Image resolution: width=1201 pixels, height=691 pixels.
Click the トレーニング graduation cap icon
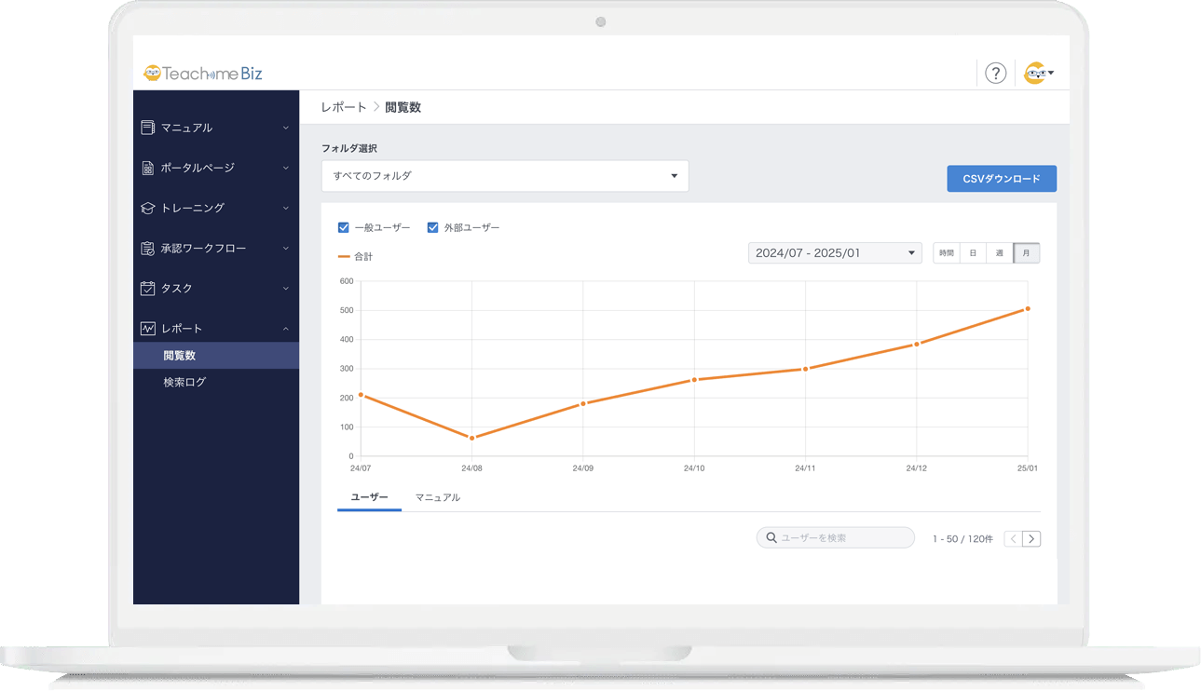click(x=147, y=208)
